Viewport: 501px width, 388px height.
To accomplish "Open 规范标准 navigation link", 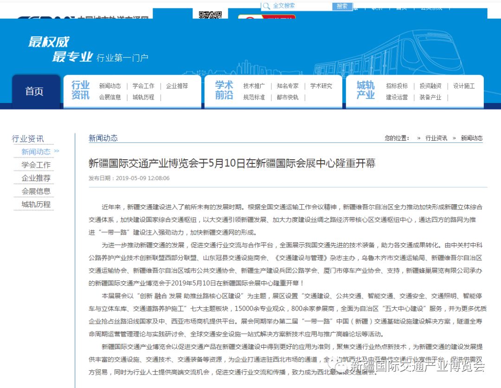I will 254,97.
